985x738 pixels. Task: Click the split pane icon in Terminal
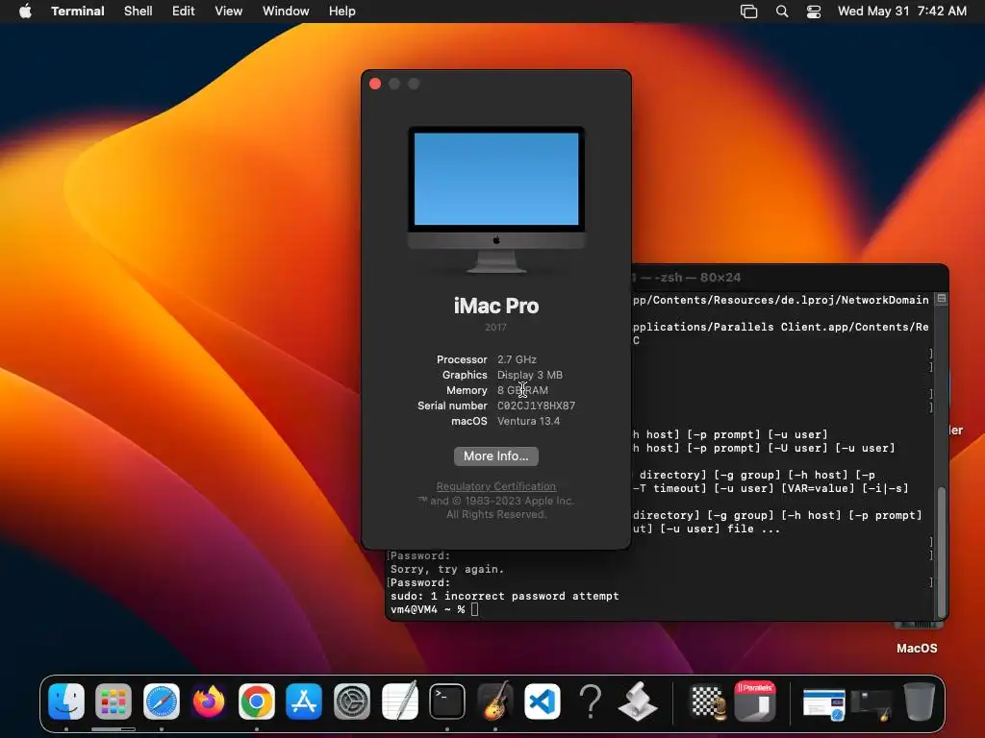(x=941, y=299)
